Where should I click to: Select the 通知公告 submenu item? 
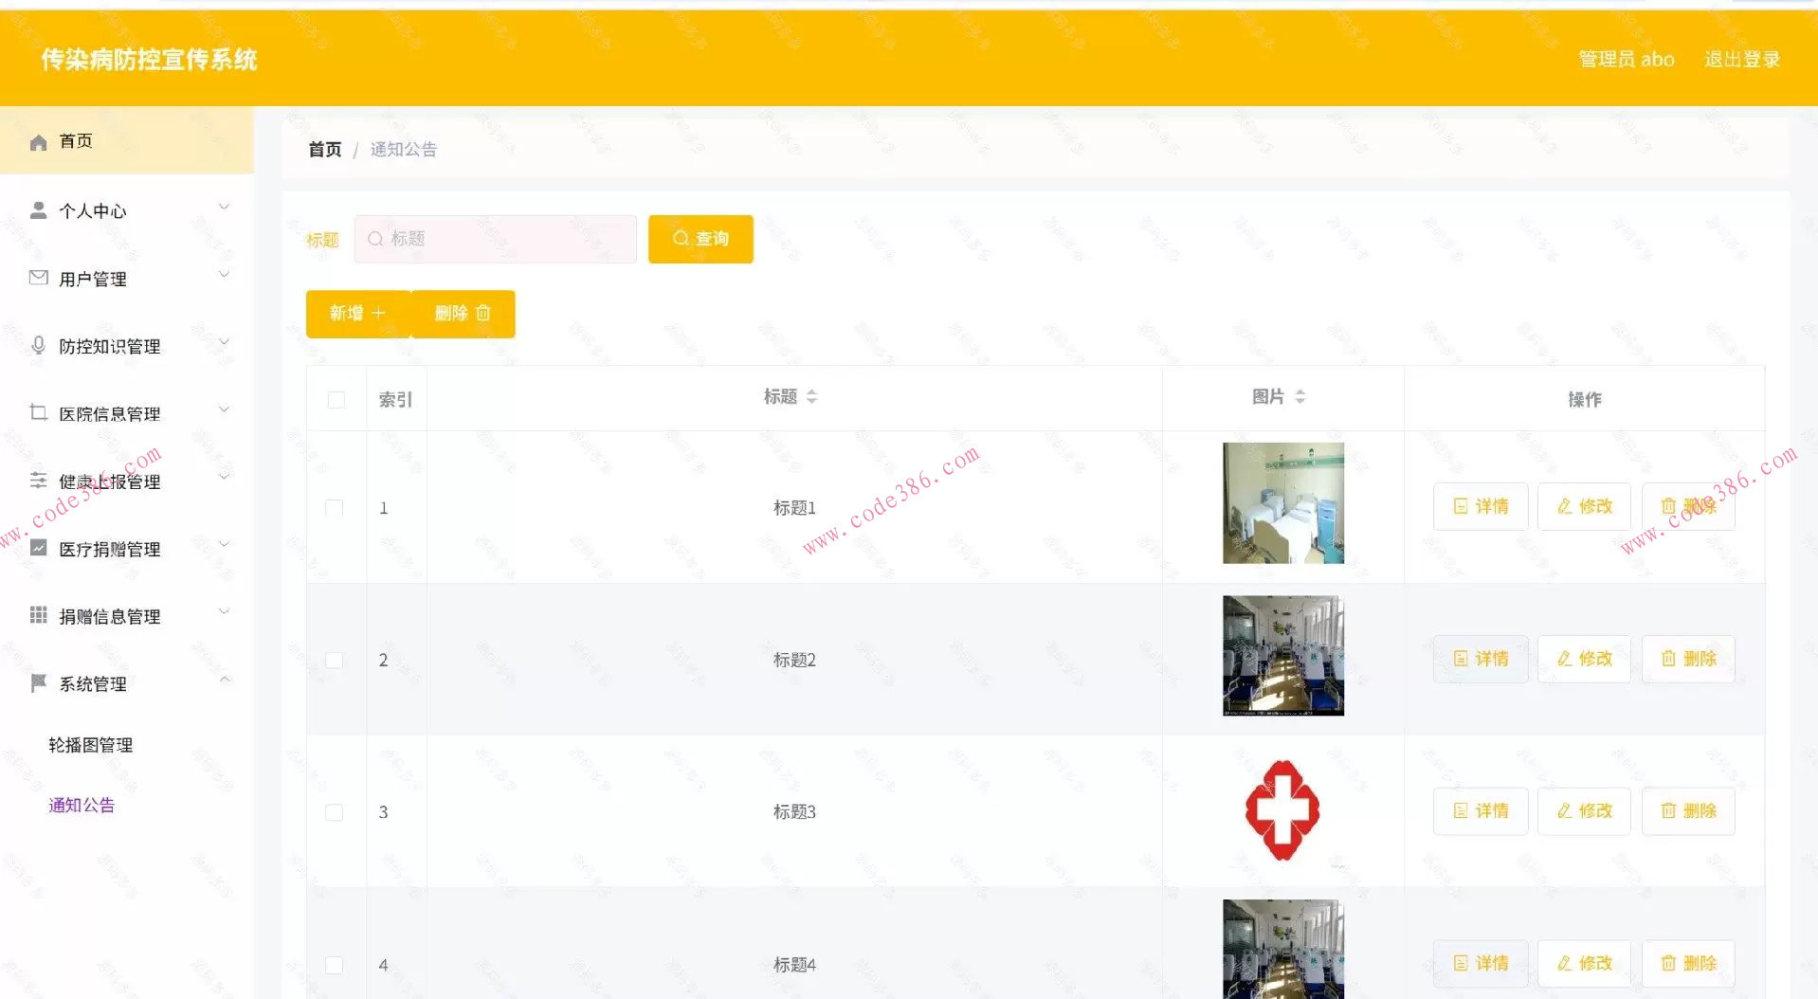82,806
